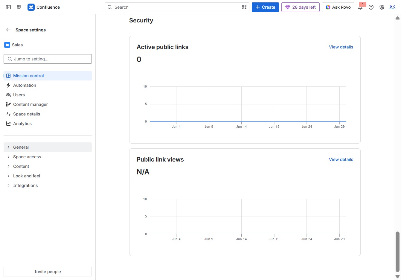Click the Active public links title
The width and height of the screenshot is (401, 280).
point(162,47)
